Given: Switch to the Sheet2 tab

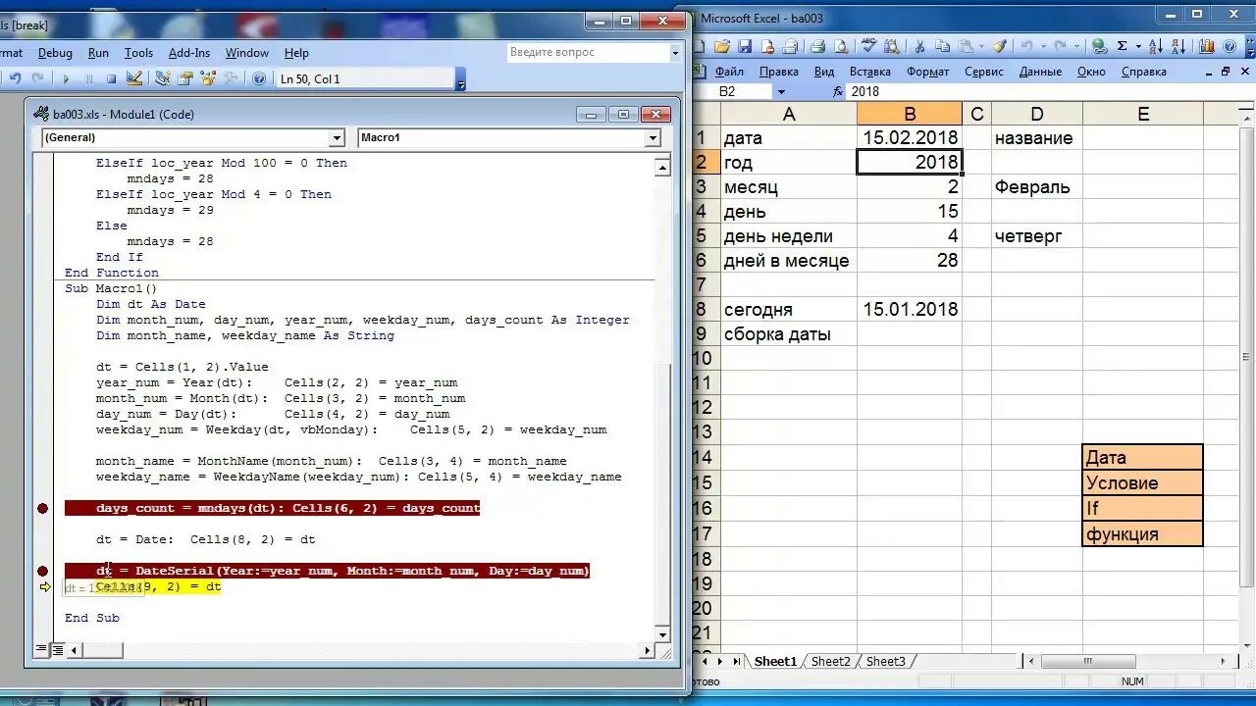Looking at the screenshot, I should [830, 662].
